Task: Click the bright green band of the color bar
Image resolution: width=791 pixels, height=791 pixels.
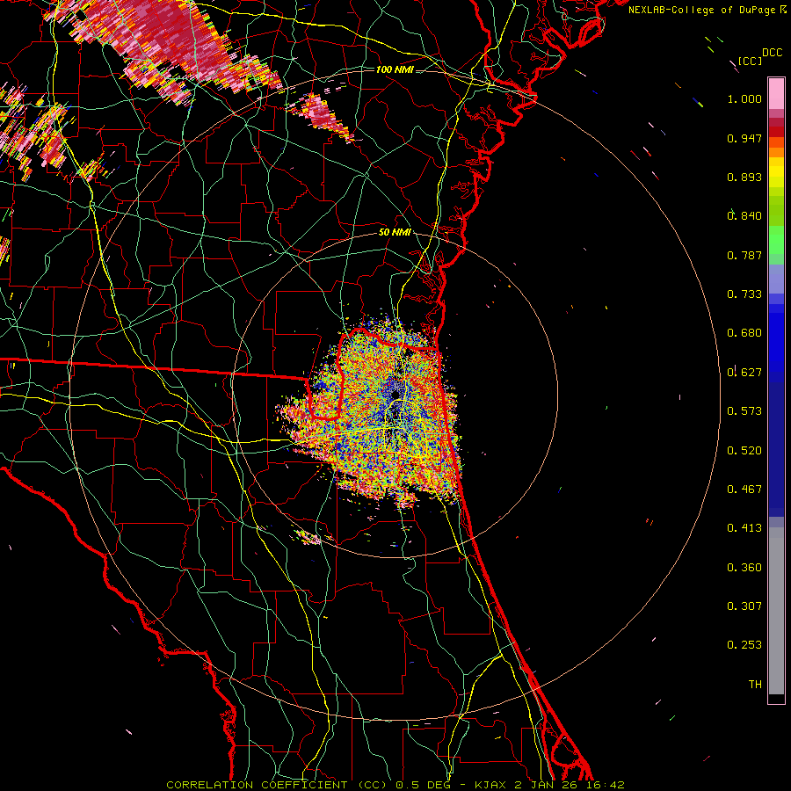Action: 776,240
